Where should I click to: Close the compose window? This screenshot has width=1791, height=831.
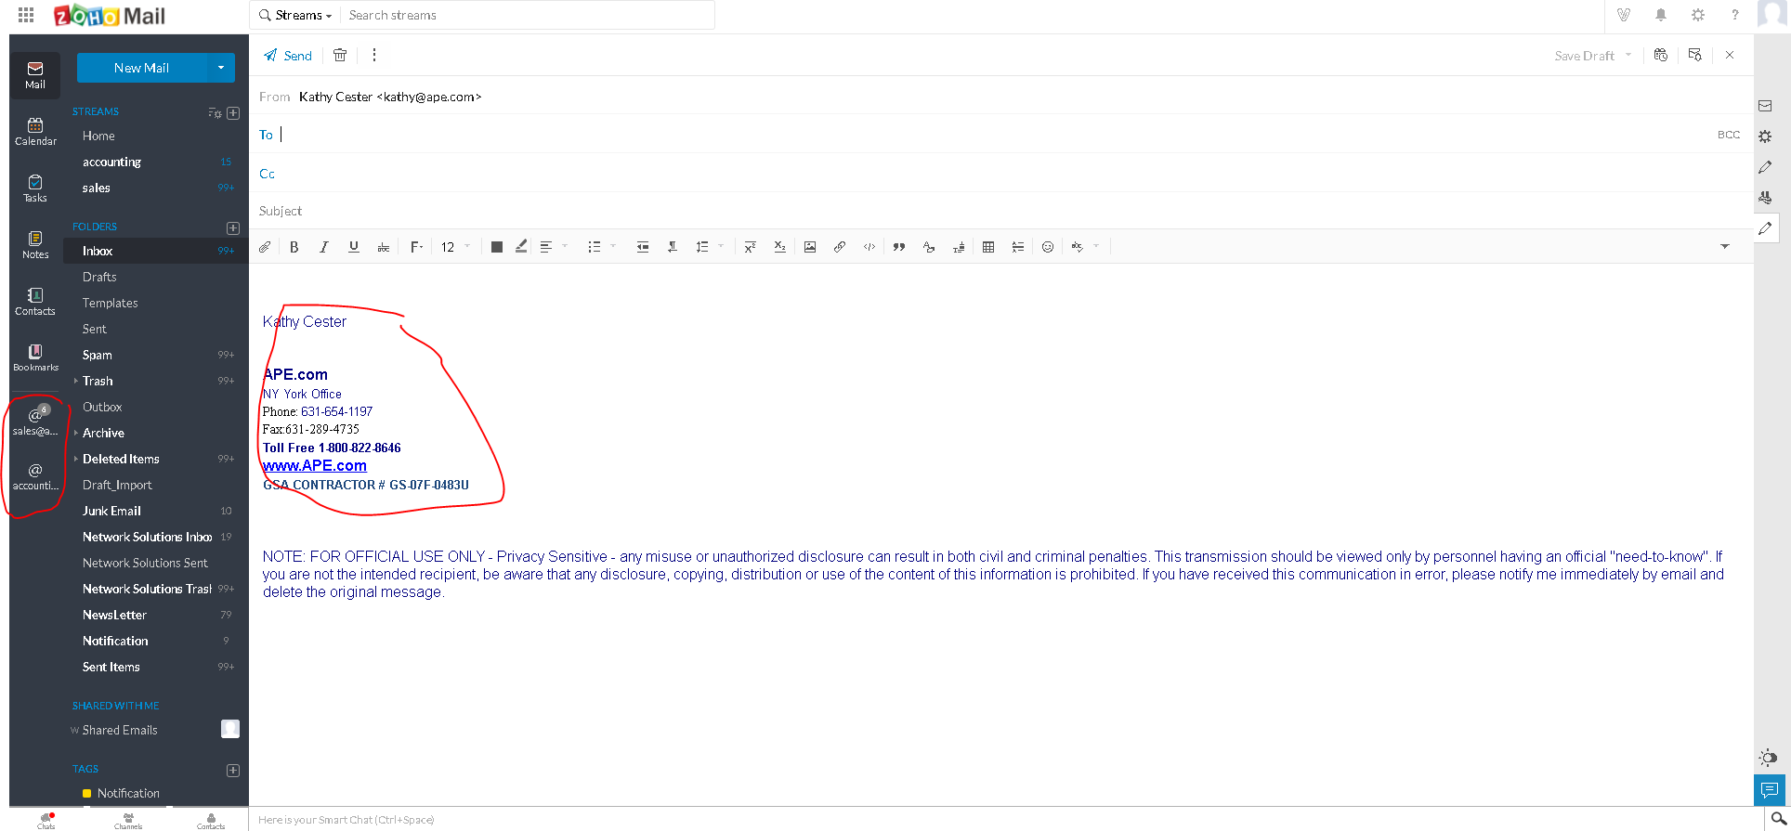point(1730,55)
